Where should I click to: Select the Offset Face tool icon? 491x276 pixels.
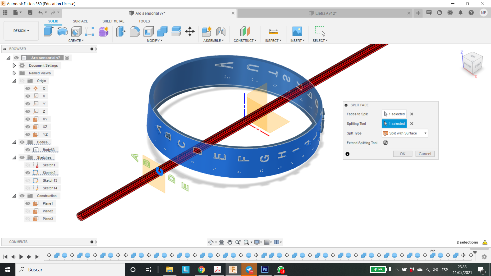point(176,31)
